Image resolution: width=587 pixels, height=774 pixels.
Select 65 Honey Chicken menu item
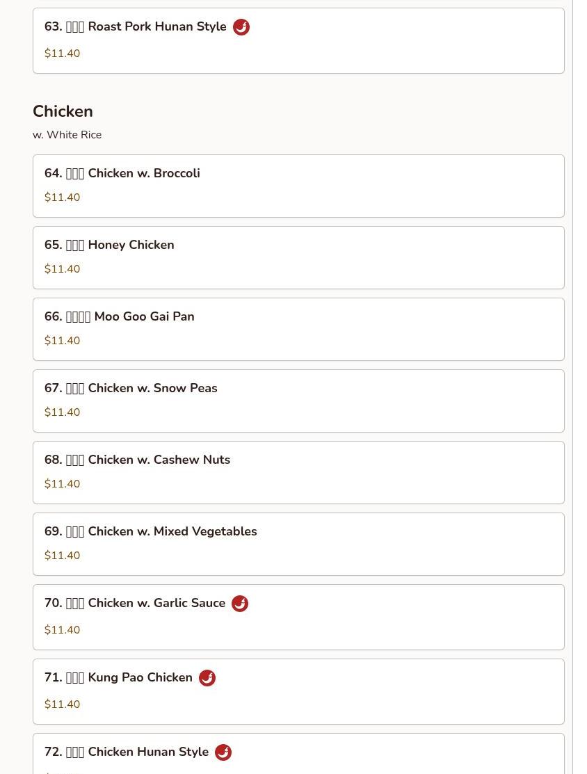[x=298, y=258]
